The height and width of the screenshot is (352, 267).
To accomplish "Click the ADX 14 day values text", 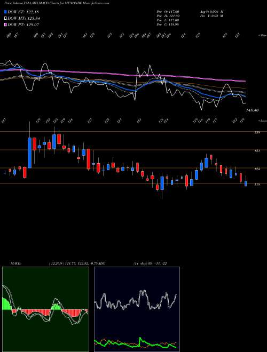I will 150,263.
